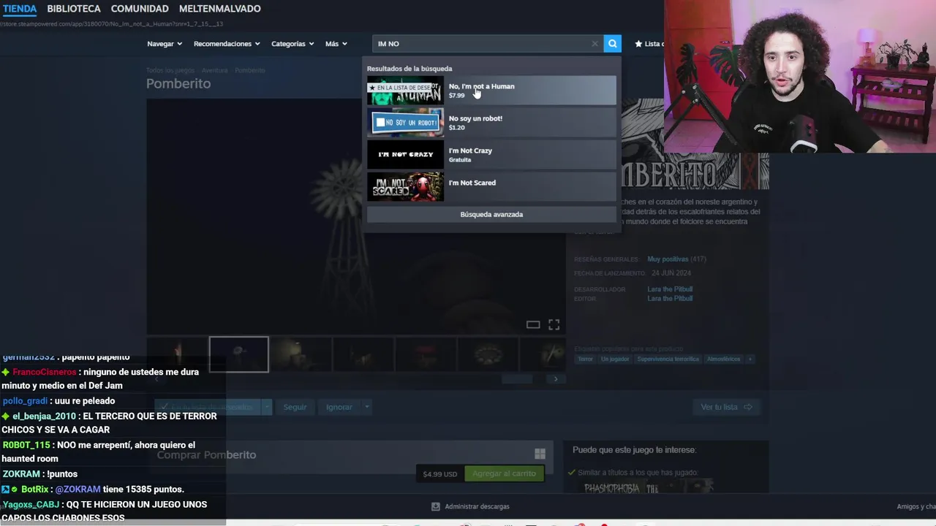Viewport: 936px width, 526px height.
Task: Click the Ignorar button
Action: point(339,407)
